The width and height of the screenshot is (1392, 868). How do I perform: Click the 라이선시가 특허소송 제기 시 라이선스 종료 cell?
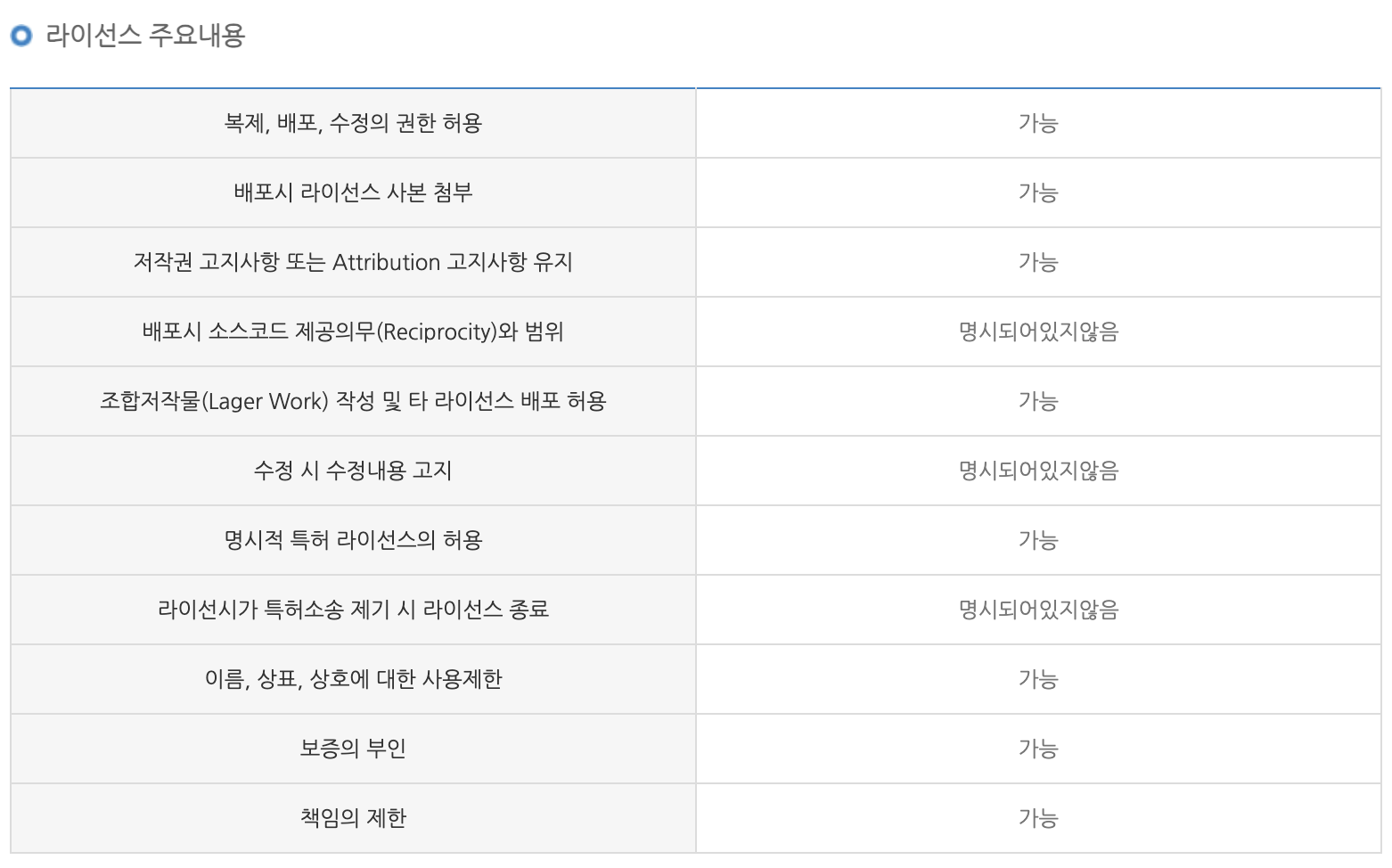click(x=353, y=610)
